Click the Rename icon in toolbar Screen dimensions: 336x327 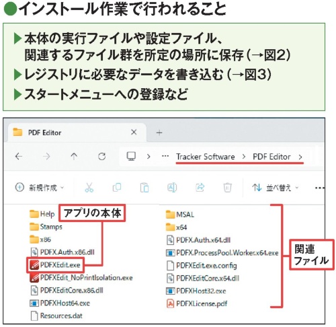[172, 187]
